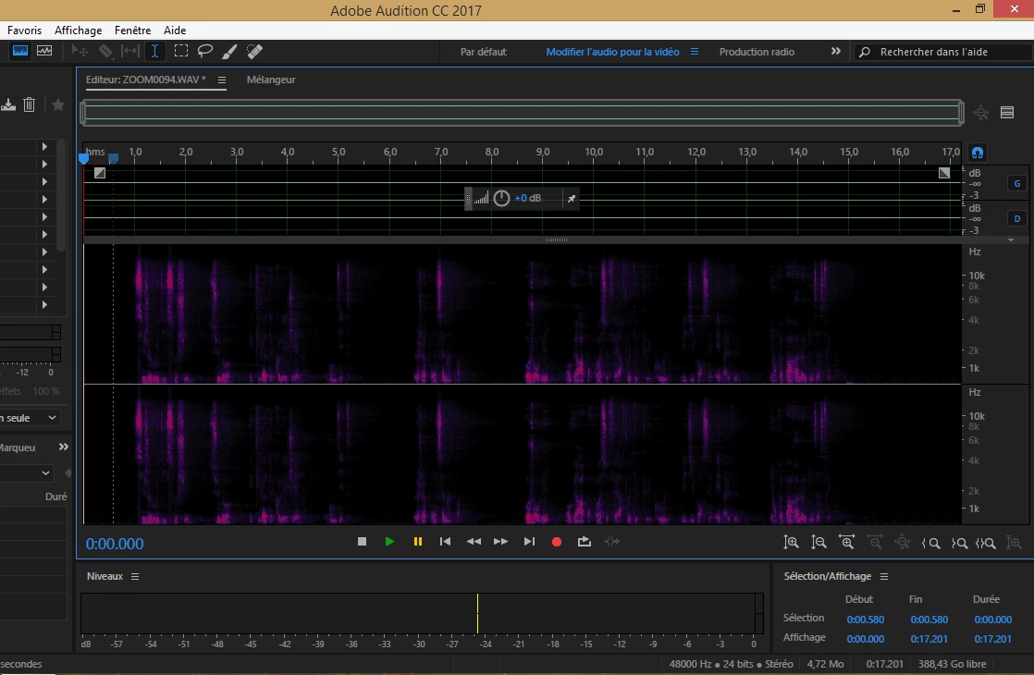Pin the HUD gain control
1034x675 pixels.
click(571, 199)
